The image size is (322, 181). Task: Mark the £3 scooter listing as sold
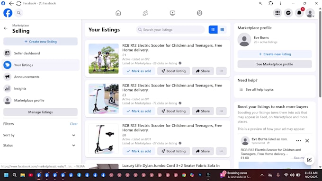pos(139,111)
